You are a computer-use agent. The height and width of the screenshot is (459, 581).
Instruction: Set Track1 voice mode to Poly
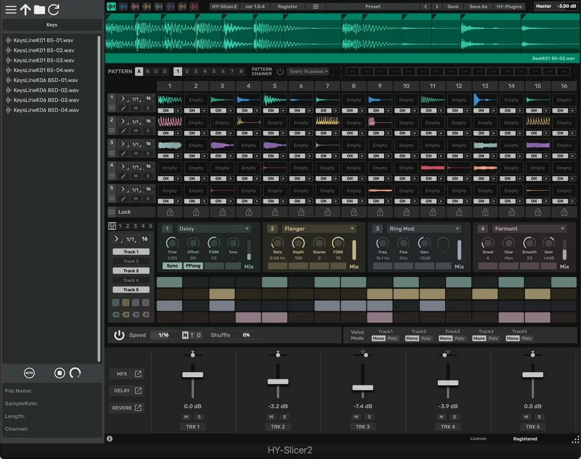click(x=392, y=338)
